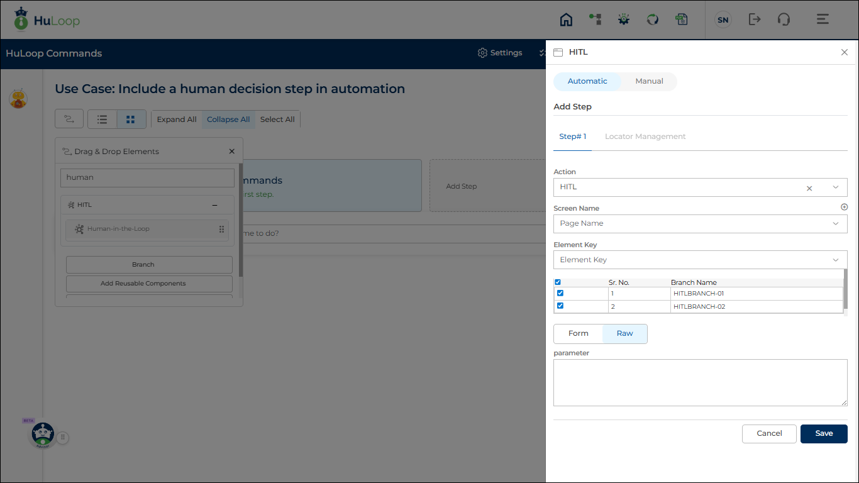The height and width of the screenshot is (483, 859).
Task: Uncheck the HITLBRANCH-02 checkbox
Action: point(560,306)
